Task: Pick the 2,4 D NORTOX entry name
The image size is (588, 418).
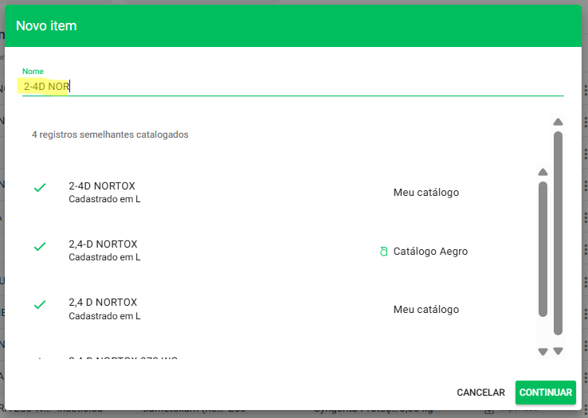Action: (x=103, y=303)
